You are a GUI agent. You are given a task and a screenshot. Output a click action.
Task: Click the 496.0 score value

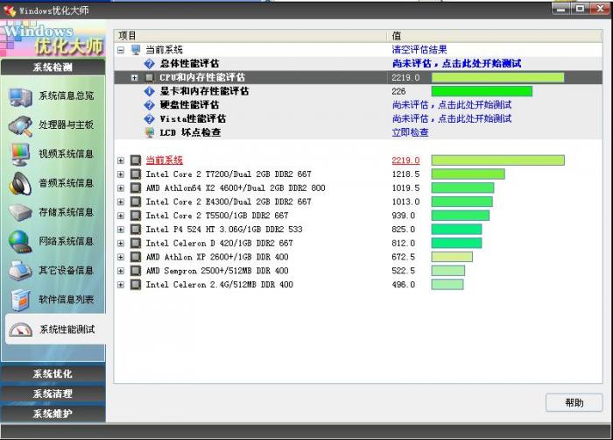point(403,285)
